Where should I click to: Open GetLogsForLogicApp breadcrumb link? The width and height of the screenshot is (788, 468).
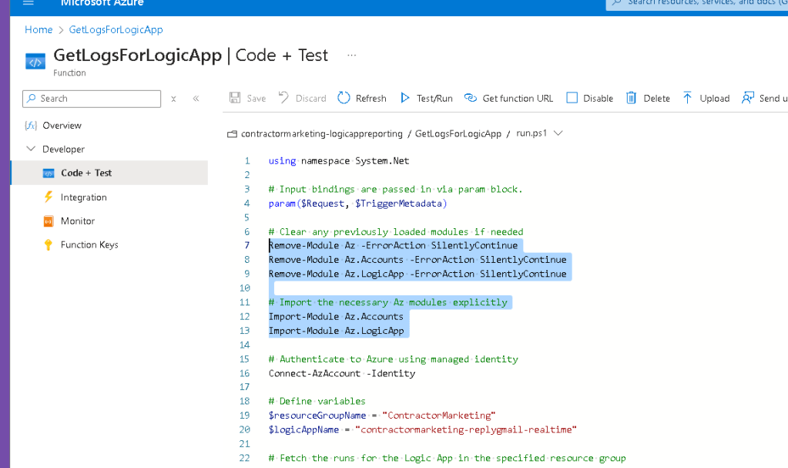[x=116, y=30]
